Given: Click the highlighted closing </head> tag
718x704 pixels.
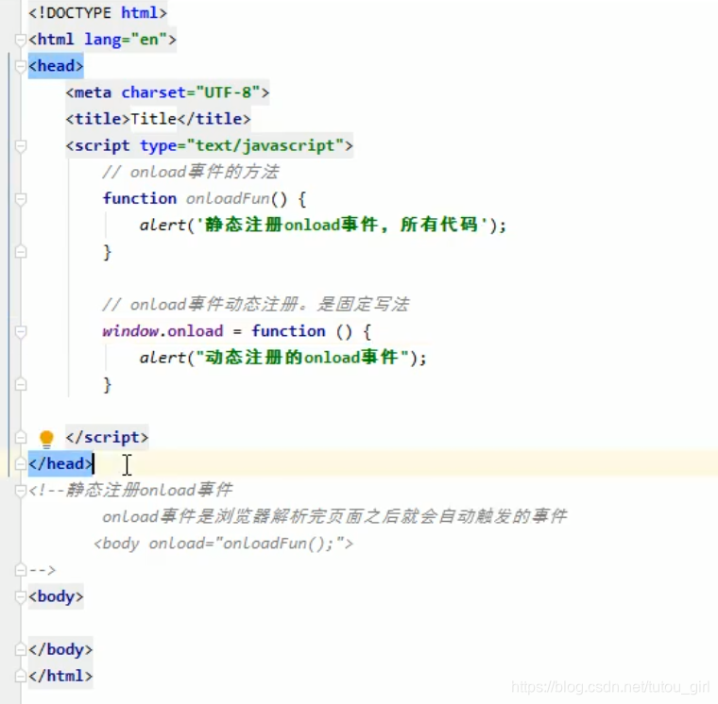Looking at the screenshot, I should (60, 464).
